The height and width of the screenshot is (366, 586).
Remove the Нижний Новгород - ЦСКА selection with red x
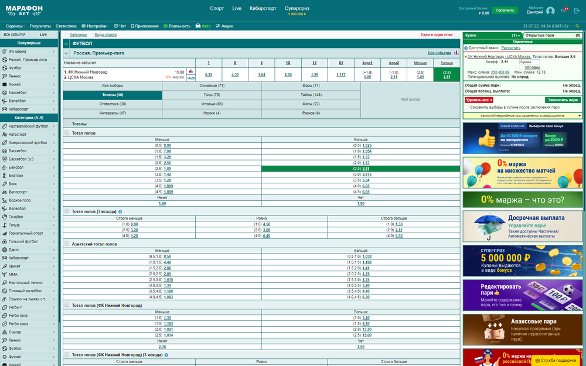coord(466,57)
